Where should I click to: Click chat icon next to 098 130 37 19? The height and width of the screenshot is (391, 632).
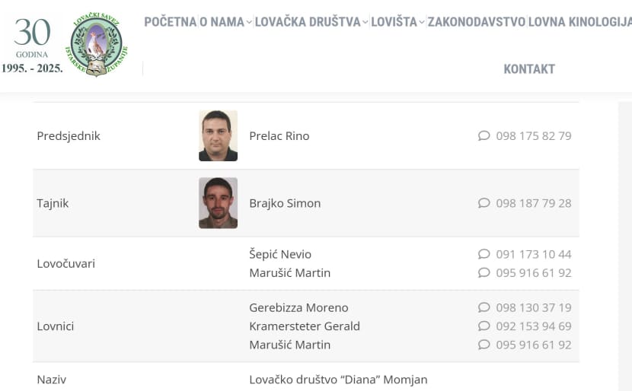(x=484, y=307)
